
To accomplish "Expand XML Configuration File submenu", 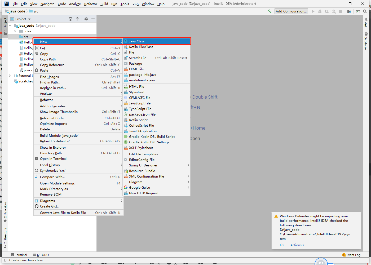I will [x=157, y=176].
